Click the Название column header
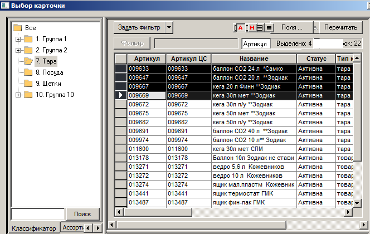 pyautogui.click(x=254, y=58)
